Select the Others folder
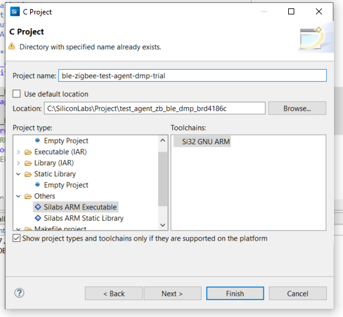The height and width of the screenshot is (317, 343). pyautogui.click(x=45, y=196)
